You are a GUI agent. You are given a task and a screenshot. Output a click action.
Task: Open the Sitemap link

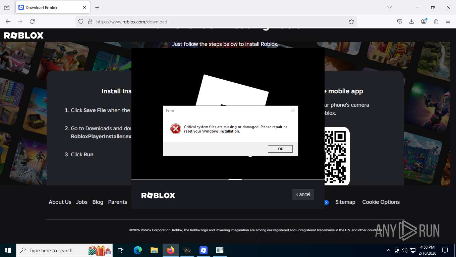345,202
